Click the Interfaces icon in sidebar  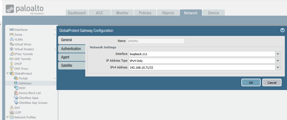tap(11, 30)
